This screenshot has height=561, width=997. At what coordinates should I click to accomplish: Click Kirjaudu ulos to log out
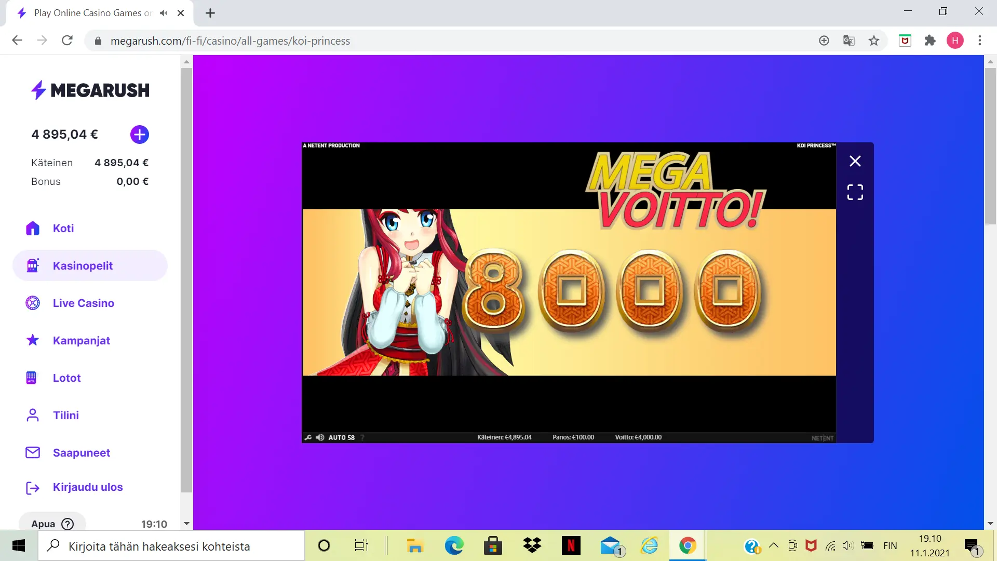coord(87,487)
